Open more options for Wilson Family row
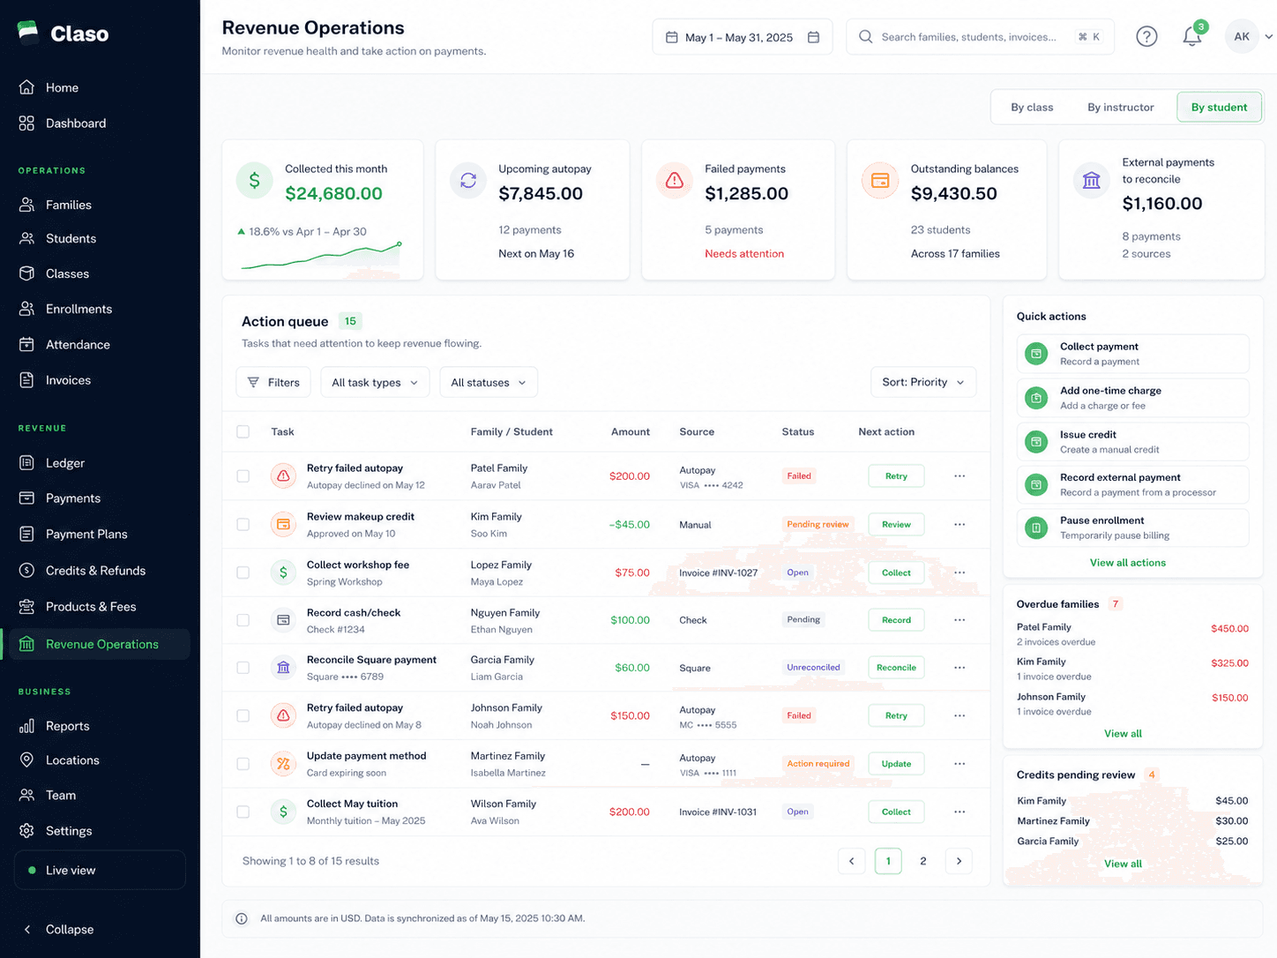1277x958 pixels. tap(960, 812)
